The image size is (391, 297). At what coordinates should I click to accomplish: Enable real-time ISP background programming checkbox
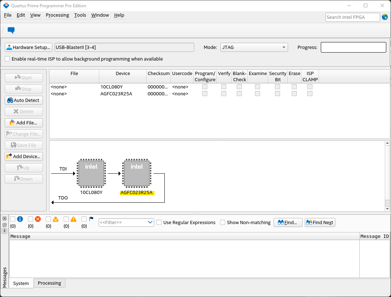click(7, 59)
